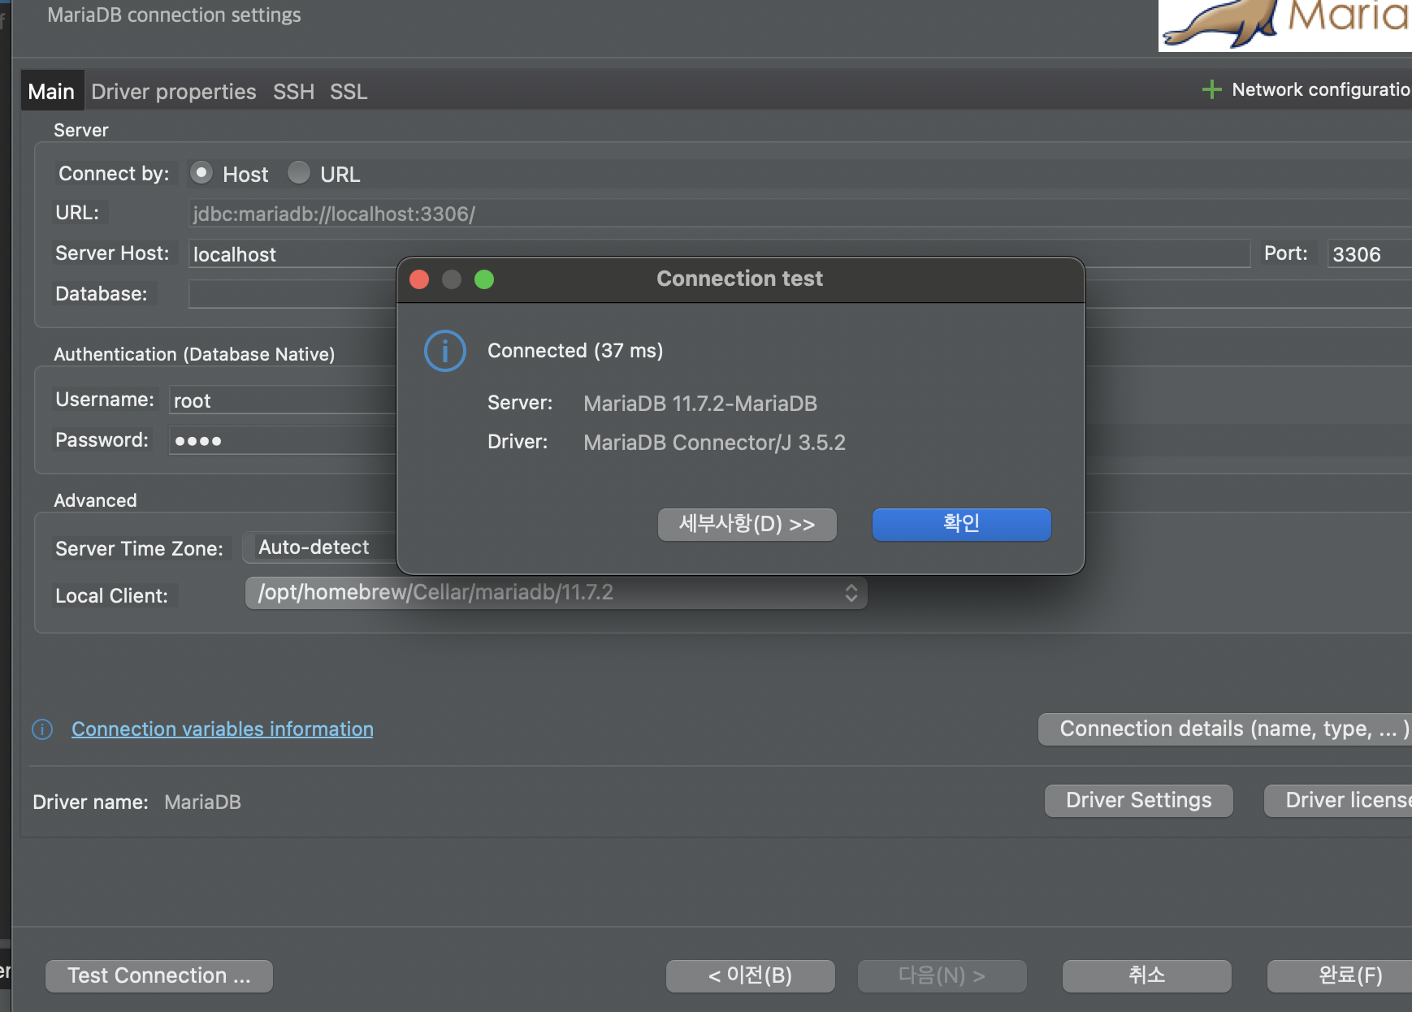Image resolution: width=1412 pixels, height=1012 pixels.
Task: Click the JDBC URL field
Action: coord(800,214)
